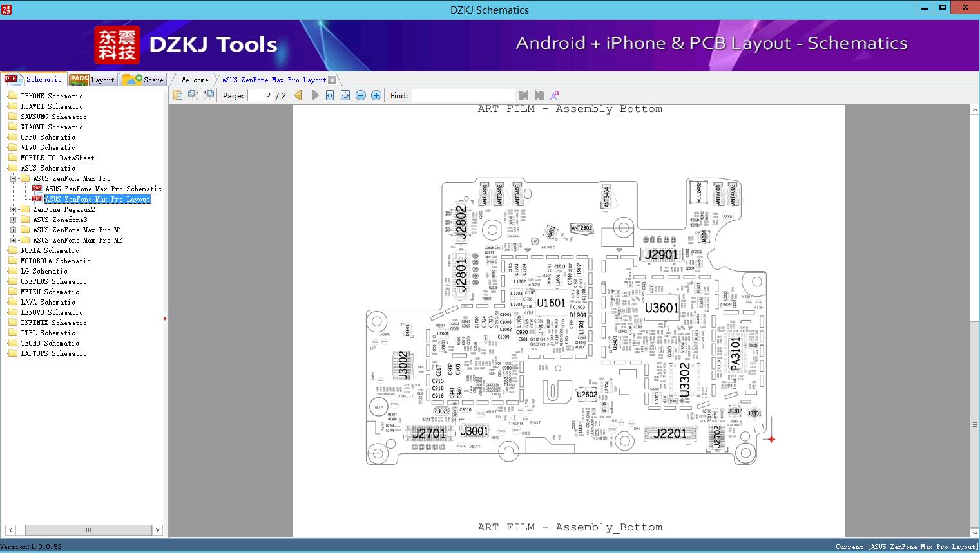Close the ASUS ZenFone Max Pro Layout tab
980x553 pixels.
[x=332, y=80]
